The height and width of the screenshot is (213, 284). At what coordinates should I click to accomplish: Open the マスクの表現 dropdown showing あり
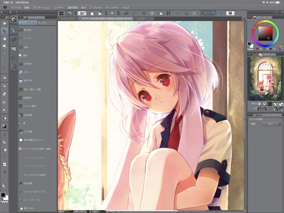point(272,124)
